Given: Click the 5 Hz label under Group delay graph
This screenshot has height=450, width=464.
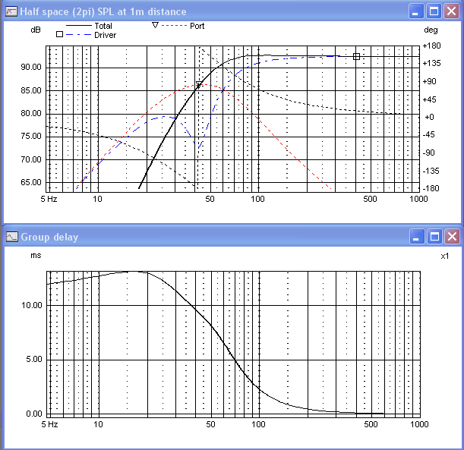Looking at the screenshot, I should click(x=49, y=424).
